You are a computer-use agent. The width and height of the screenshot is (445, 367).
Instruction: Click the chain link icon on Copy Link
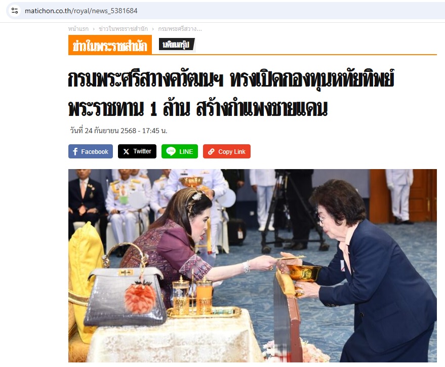click(x=211, y=151)
